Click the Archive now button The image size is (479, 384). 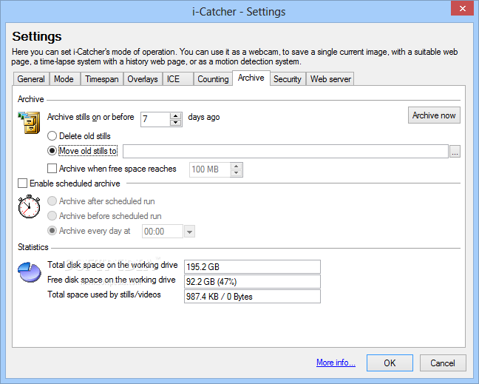(434, 115)
